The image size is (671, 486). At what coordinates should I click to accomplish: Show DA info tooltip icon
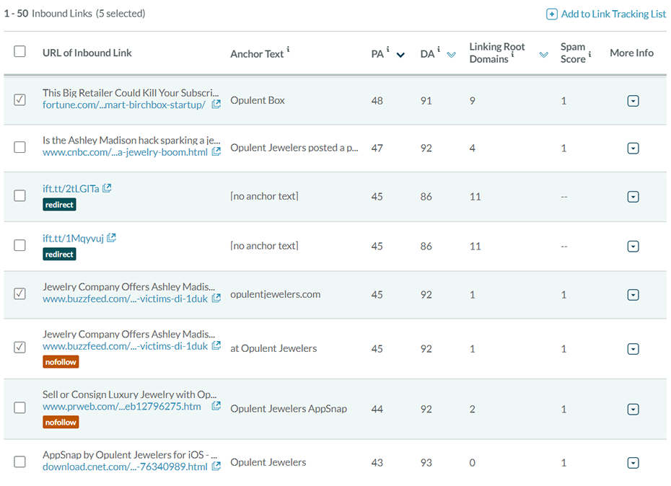click(x=438, y=49)
